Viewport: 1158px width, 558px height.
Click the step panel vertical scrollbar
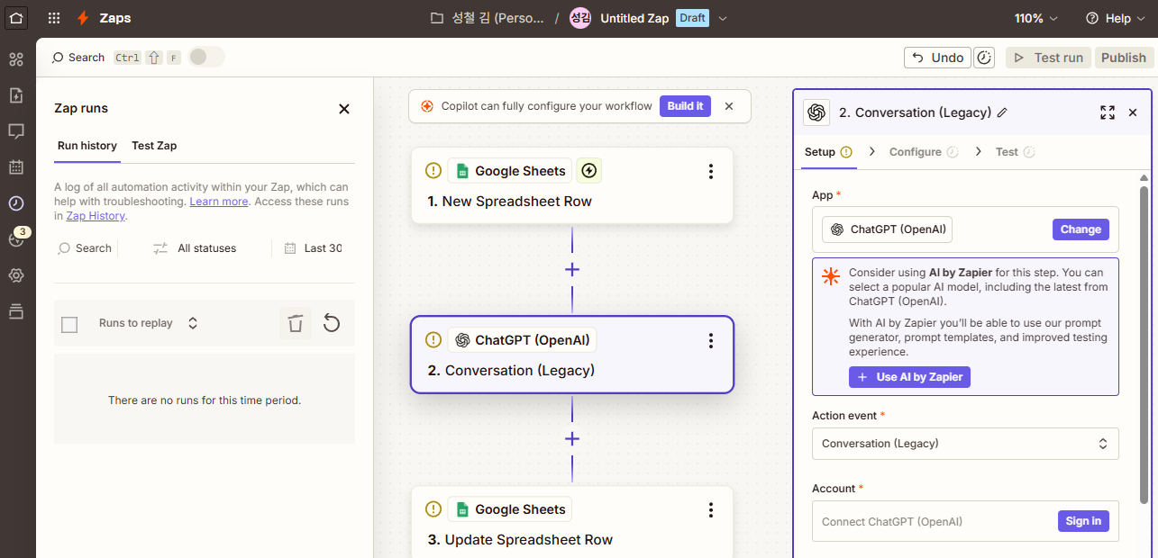(1144, 342)
